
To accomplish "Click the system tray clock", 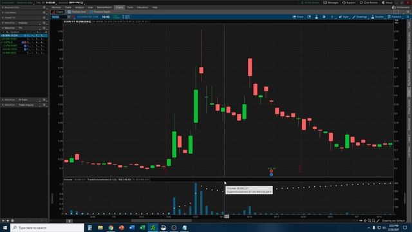I will click(x=393, y=227).
